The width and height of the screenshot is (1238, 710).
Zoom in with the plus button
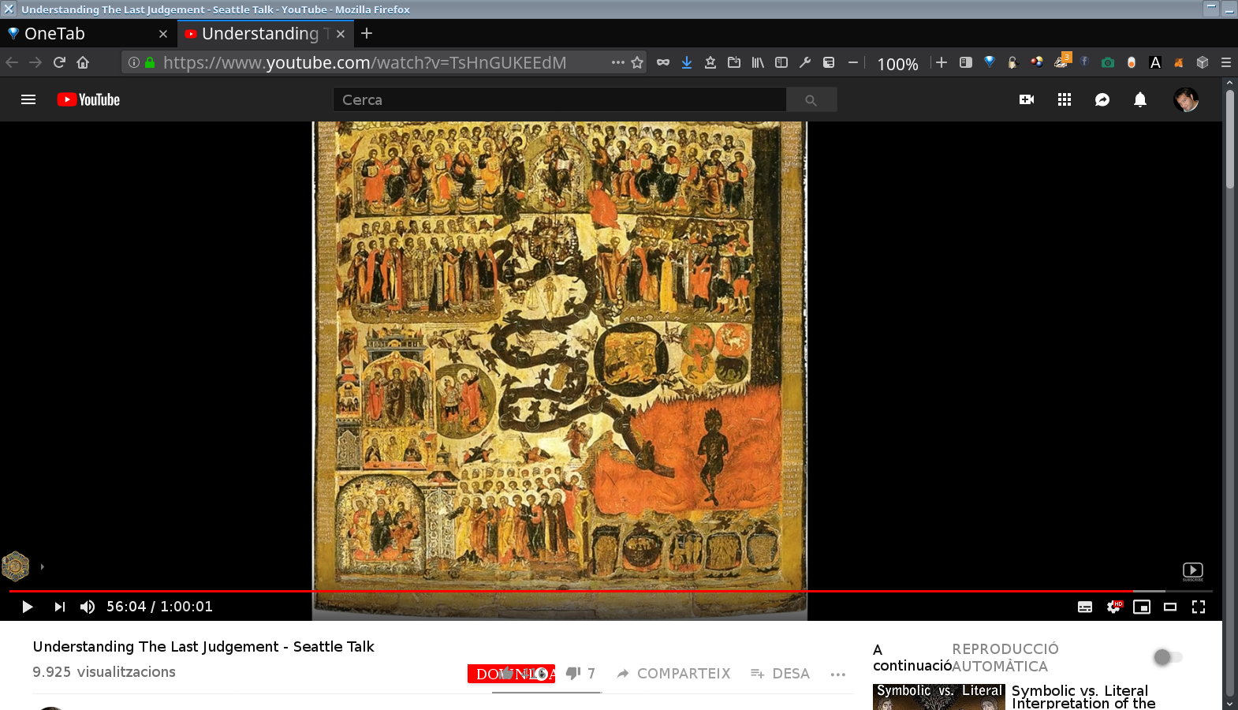click(x=942, y=62)
